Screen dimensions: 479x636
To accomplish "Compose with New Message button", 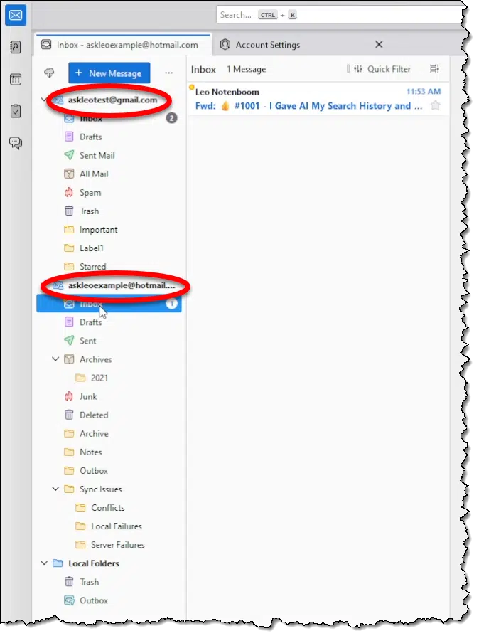I will tap(109, 73).
